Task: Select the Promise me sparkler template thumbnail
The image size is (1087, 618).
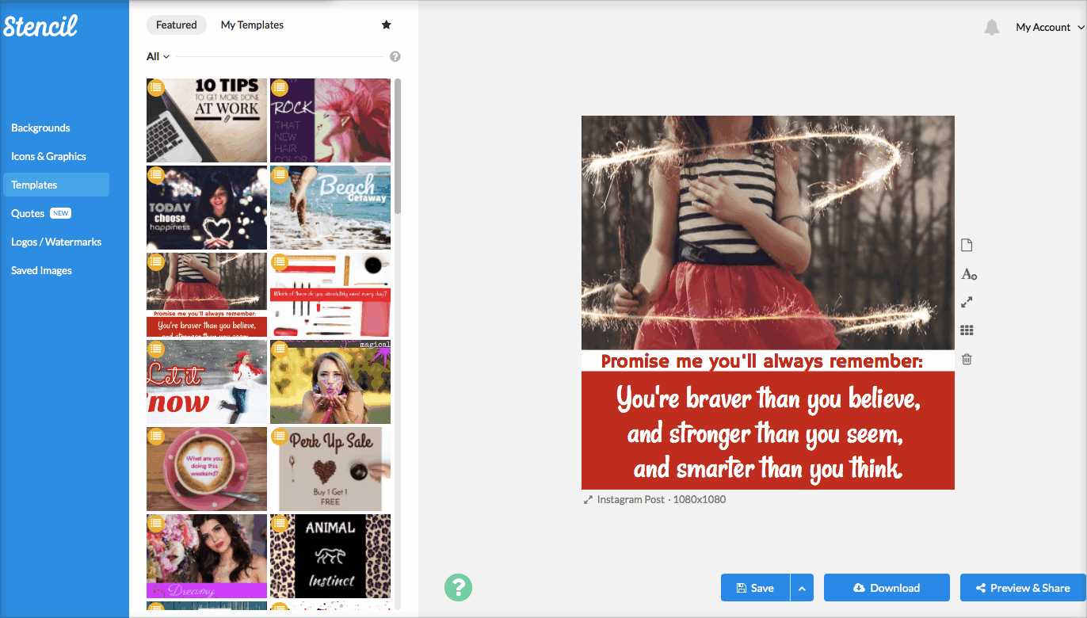Action: tap(207, 295)
